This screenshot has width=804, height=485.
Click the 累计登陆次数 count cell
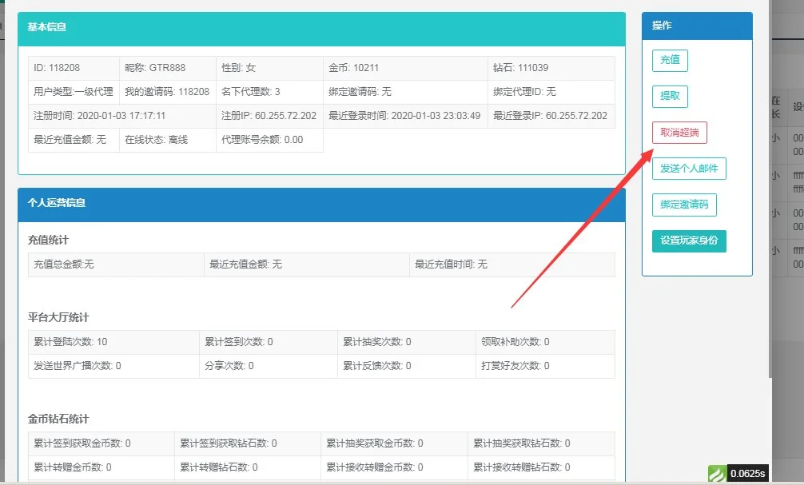(x=70, y=340)
